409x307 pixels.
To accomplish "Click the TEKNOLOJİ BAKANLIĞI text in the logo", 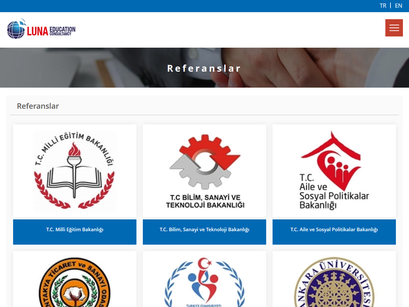I will point(205,205).
